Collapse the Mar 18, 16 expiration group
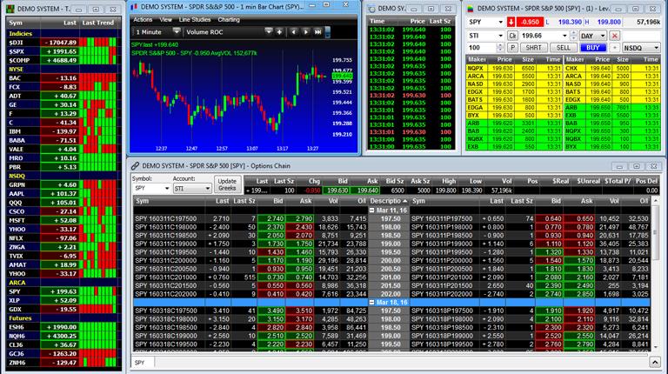668x374 pixels. tap(371, 303)
